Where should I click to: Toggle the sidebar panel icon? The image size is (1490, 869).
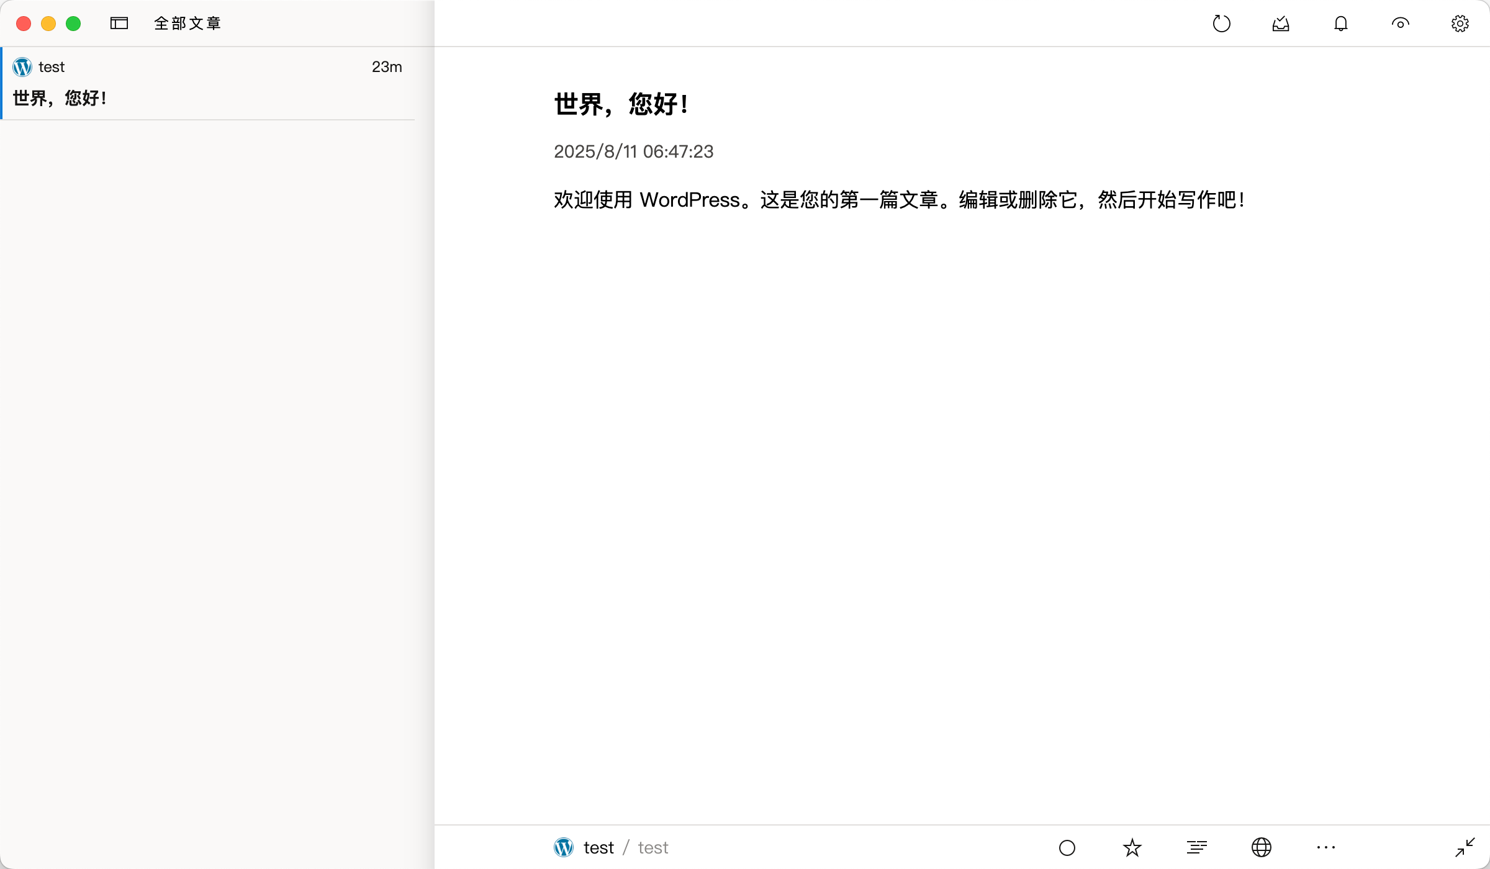[119, 24]
